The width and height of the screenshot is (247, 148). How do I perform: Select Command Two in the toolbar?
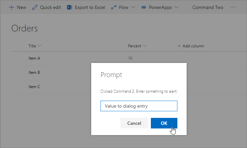coord(208,7)
